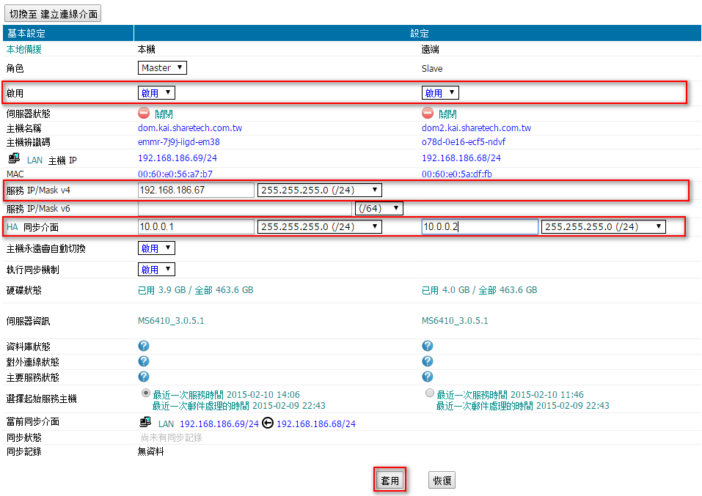The height and width of the screenshot is (496, 702).
Task: Open the IPv6 /64 prefix dropdown
Action: (x=379, y=209)
